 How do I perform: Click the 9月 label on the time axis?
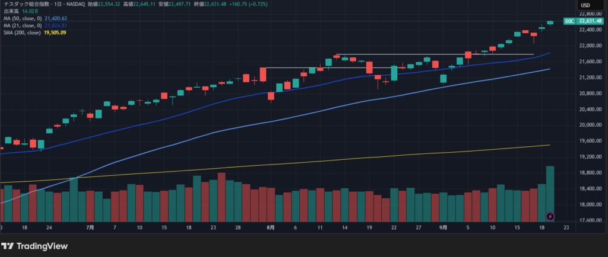(443, 227)
